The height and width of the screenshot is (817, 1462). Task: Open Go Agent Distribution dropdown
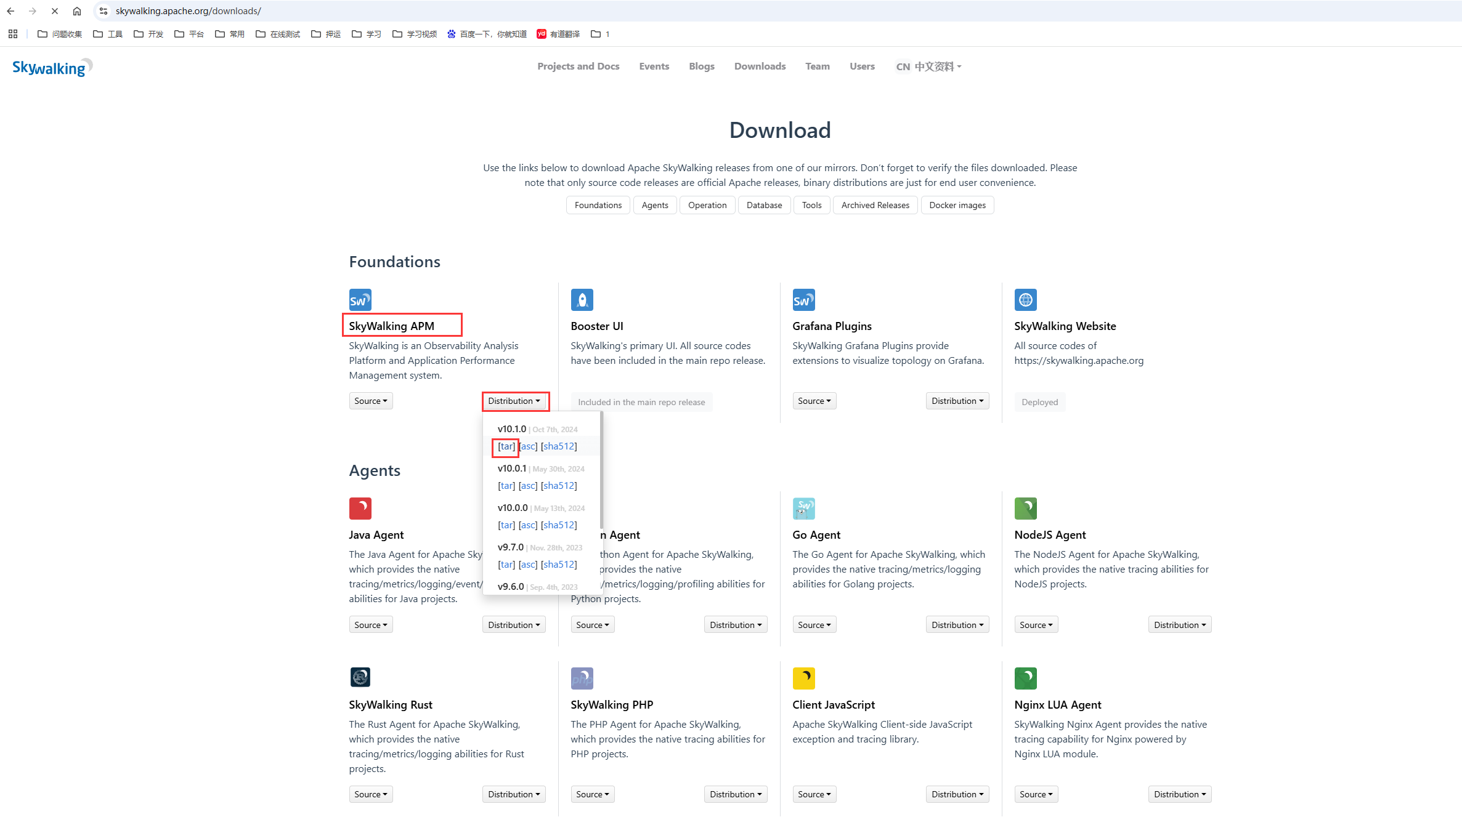coord(957,625)
